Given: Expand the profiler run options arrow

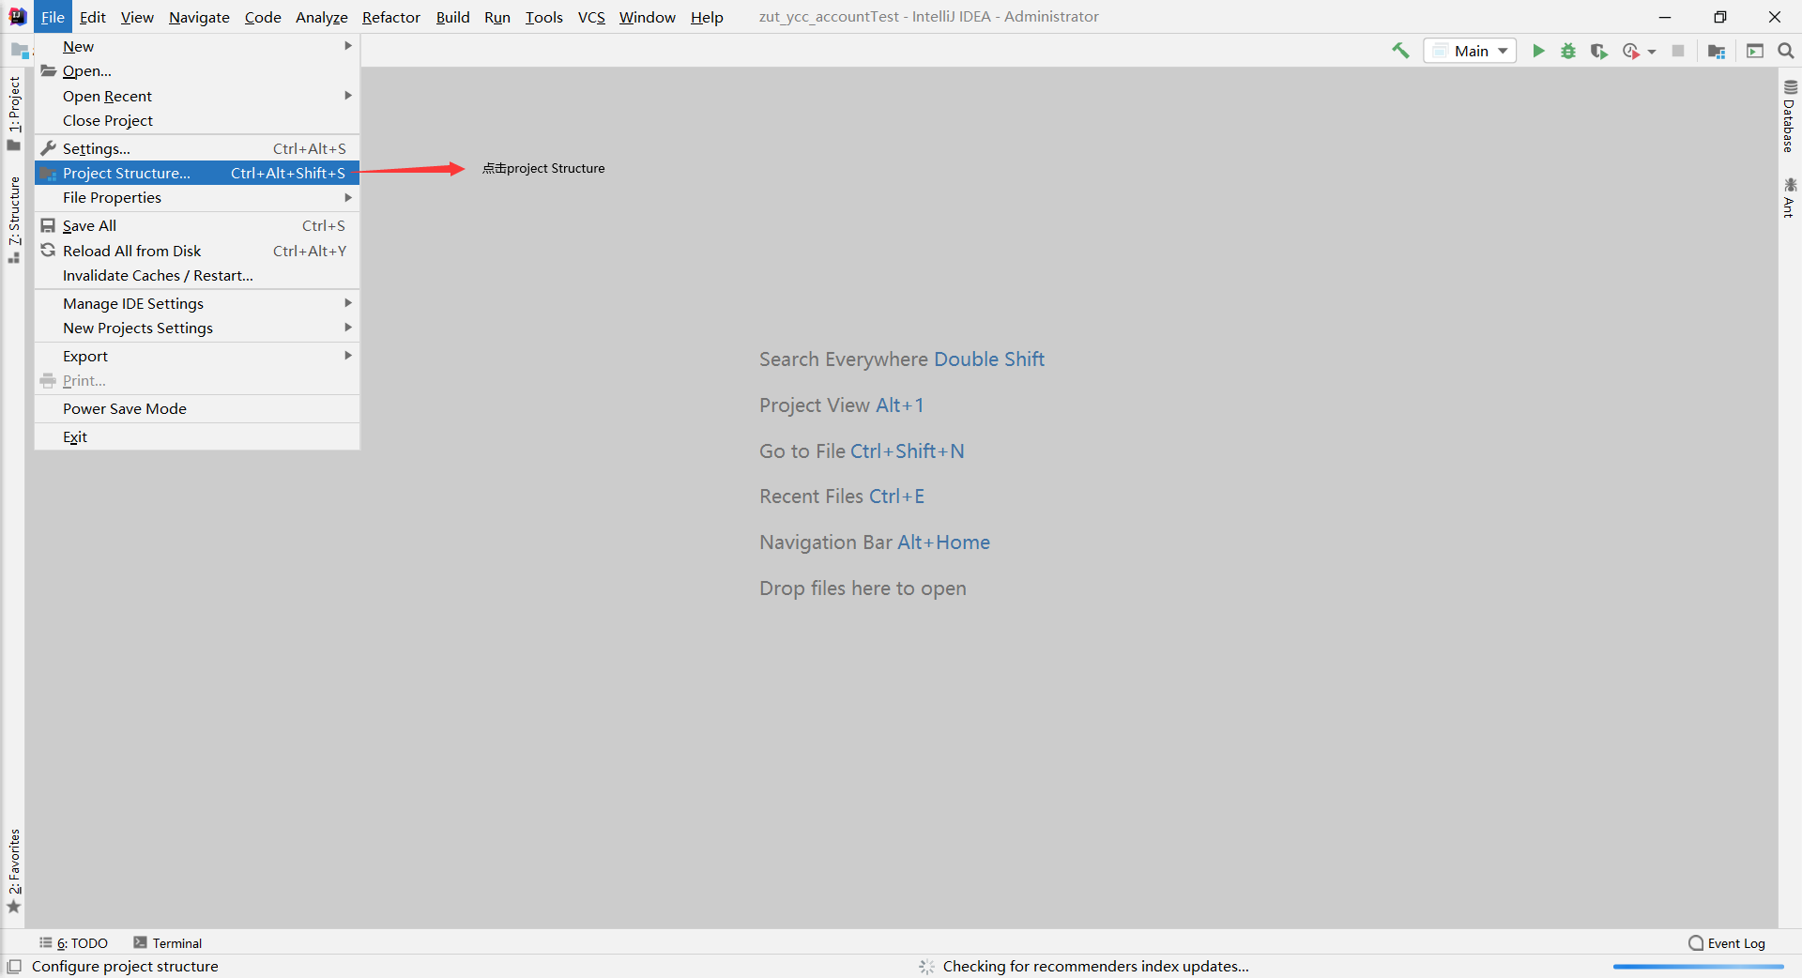Looking at the screenshot, I should pos(1652,52).
